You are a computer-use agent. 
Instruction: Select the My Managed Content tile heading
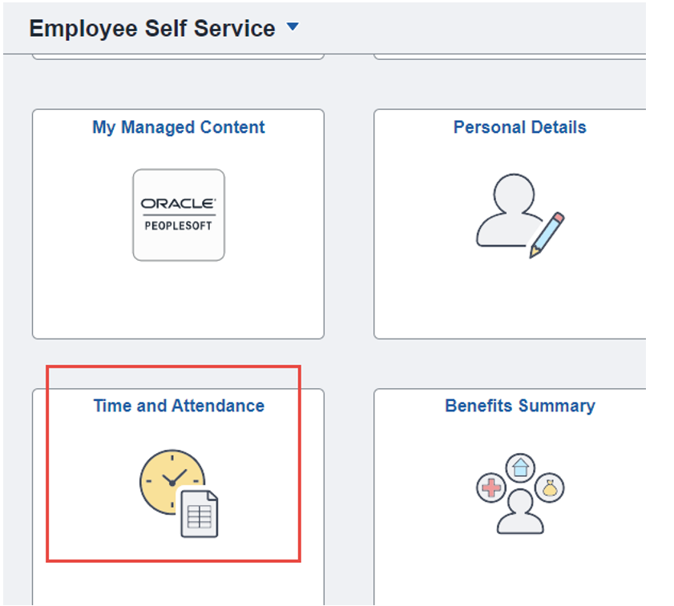[x=178, y=126]
